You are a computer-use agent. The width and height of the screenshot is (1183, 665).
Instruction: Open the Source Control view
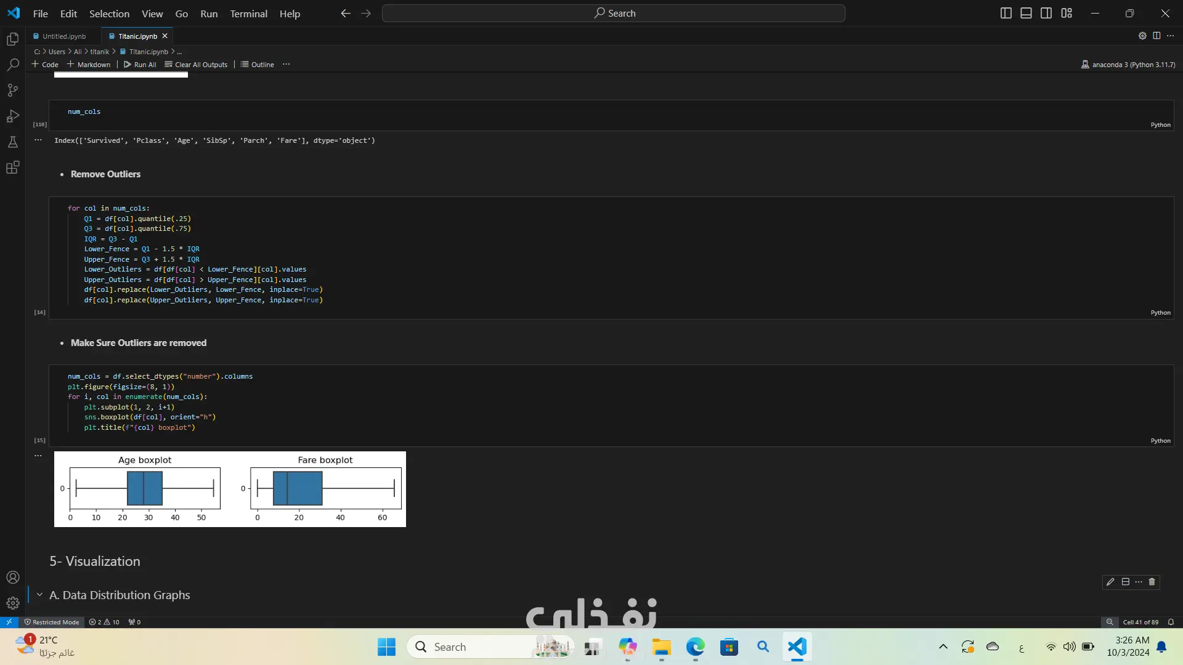click(12, 91)
